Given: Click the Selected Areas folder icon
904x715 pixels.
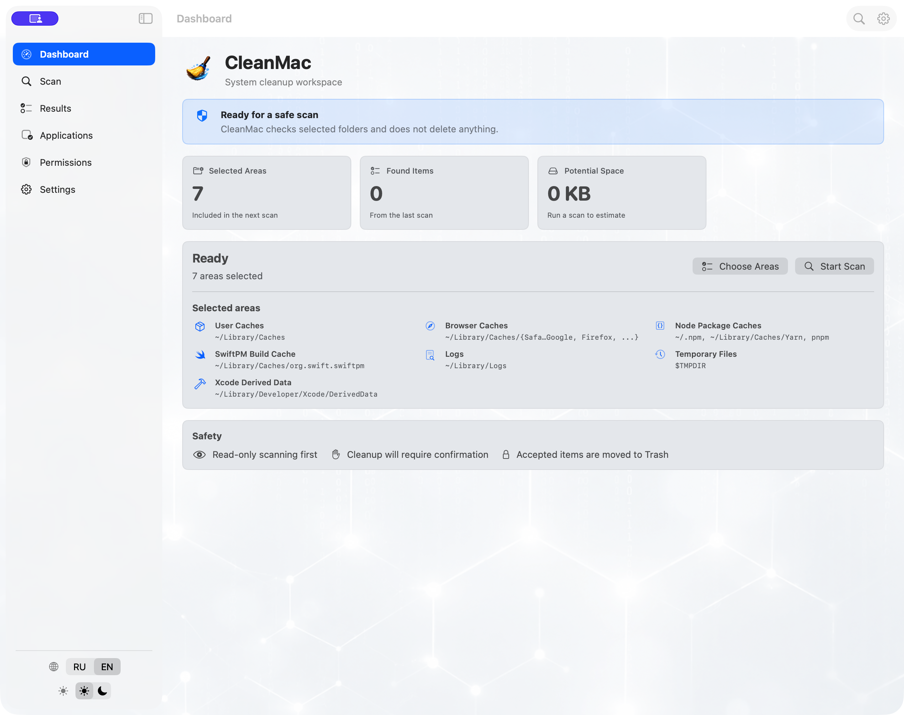Looking at the screenshot, I should point(198,171).
